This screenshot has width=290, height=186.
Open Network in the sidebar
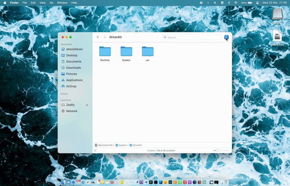click(72, 111)
